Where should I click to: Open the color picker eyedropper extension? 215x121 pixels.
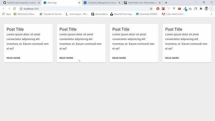(185, 9)
